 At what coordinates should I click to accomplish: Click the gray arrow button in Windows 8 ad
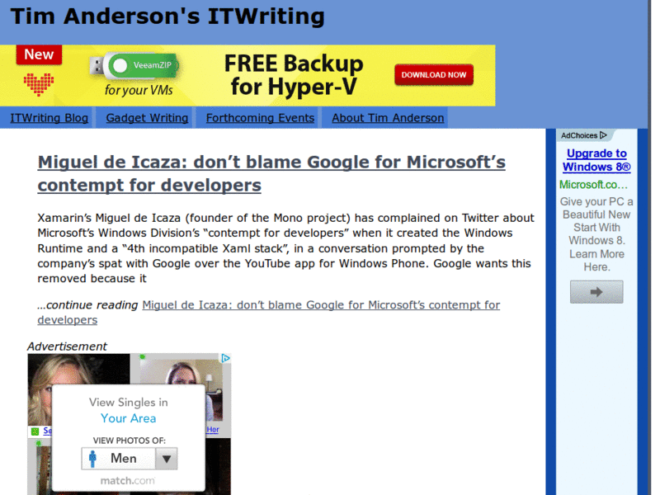click(x=596, y=292)
